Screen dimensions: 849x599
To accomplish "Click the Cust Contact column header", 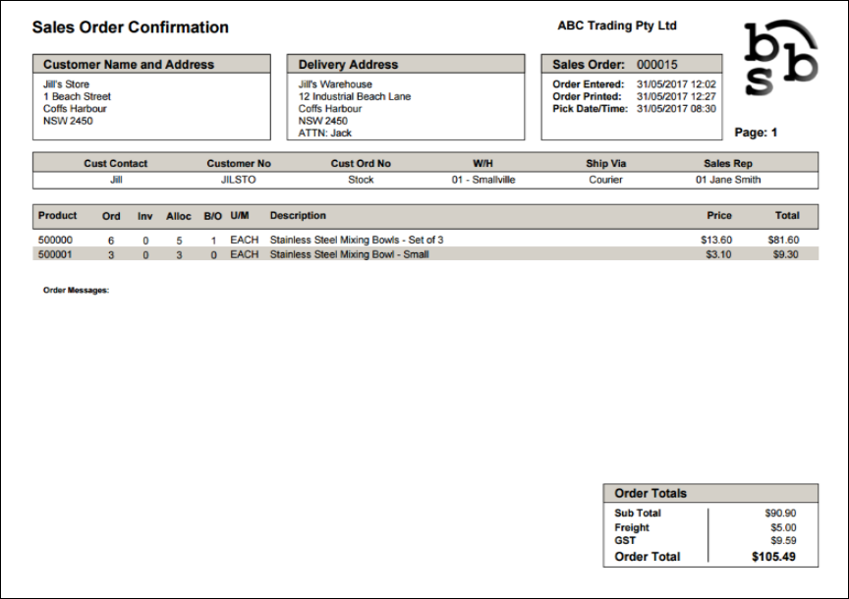I will point(115,162).
